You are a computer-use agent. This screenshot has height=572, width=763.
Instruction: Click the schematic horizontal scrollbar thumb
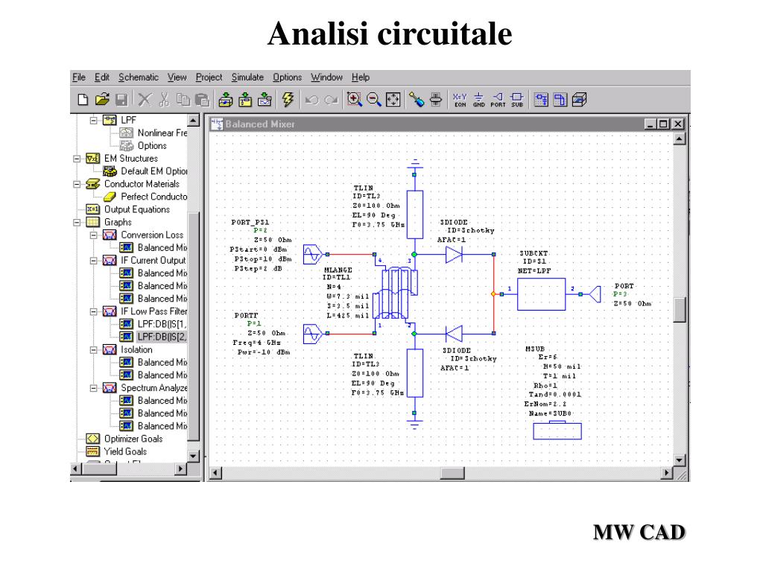click(452, 473)
